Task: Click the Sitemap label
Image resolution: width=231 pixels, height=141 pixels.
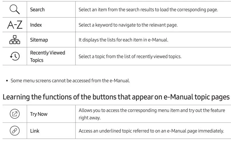Action: 39,40
